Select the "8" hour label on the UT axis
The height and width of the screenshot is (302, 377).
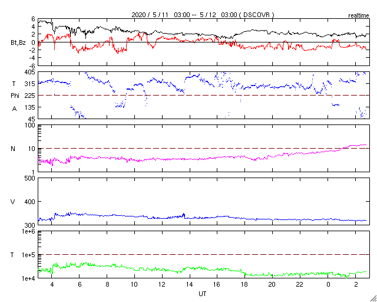pyautogui.click(x=107, y=284)
